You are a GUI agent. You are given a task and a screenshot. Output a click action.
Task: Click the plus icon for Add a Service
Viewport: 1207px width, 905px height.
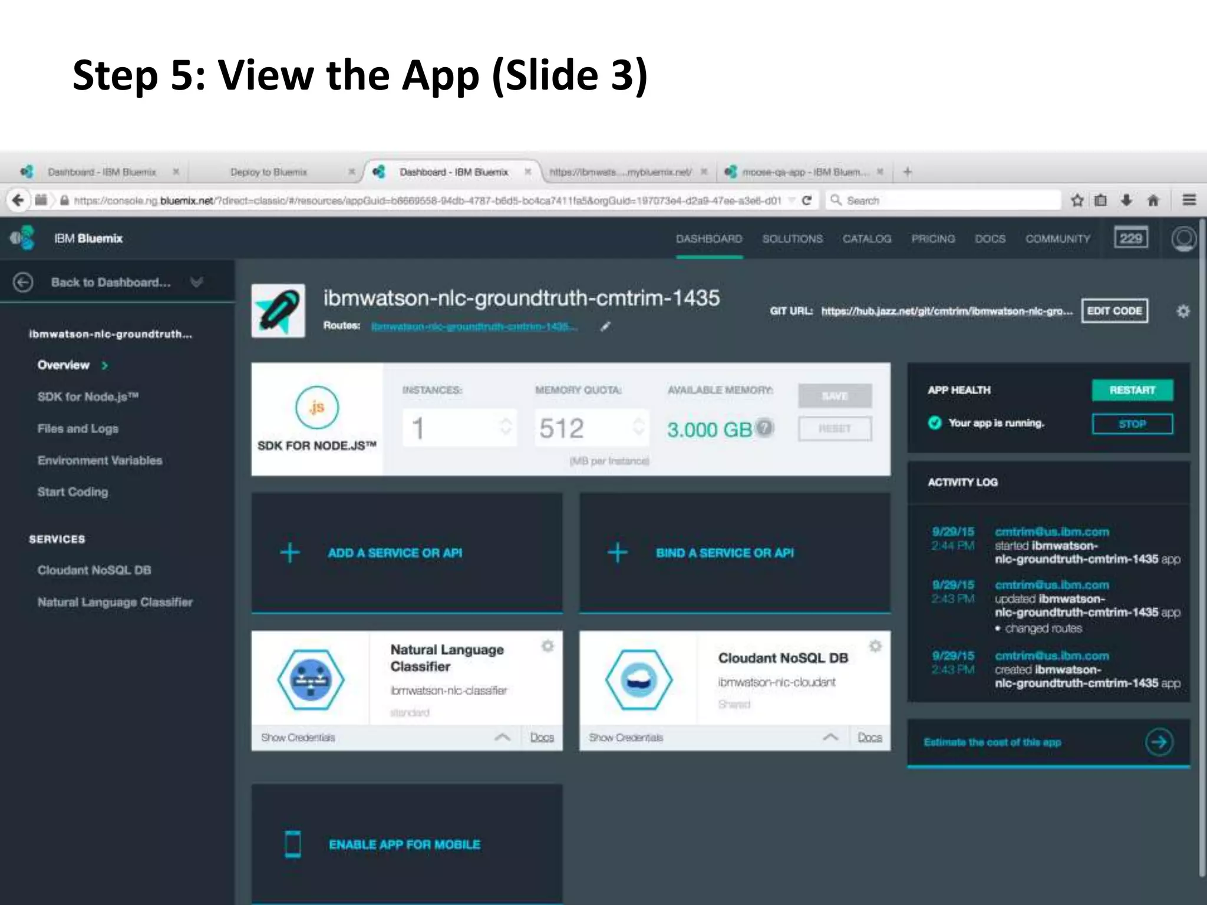(289, 553)
